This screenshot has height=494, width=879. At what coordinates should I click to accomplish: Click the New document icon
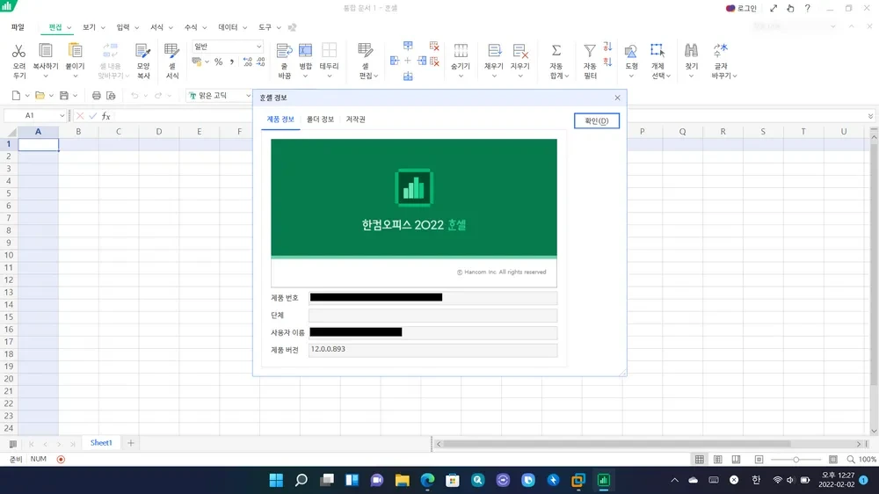pyautogui.click(x=16, y=95)
